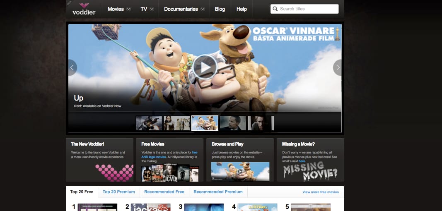Open the Documentaries menu
This screenshot has height=211, width=442.
pyautogui.click(x=181, y=9)
